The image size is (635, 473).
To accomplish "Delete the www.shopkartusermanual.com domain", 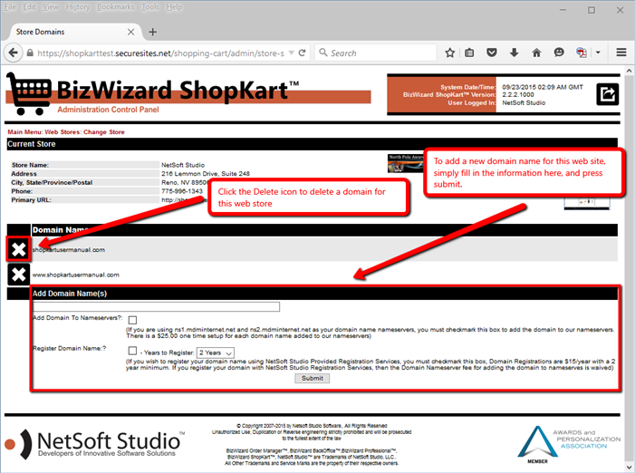I will [19, 275].
